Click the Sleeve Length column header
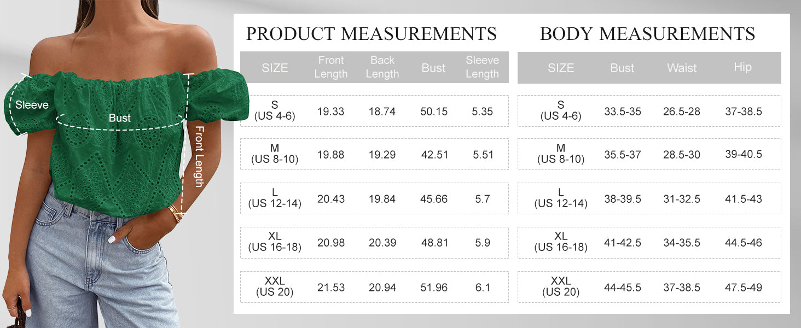The image size is (801, 328). coord(482,67)
